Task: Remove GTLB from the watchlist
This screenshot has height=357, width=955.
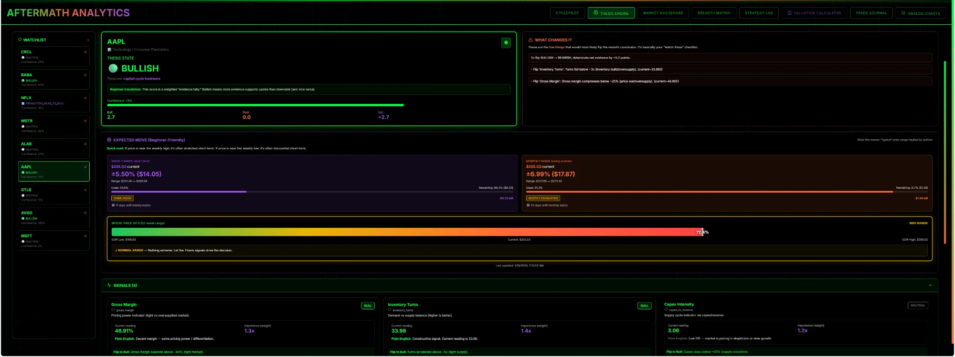Action: (x=85, y=190)
